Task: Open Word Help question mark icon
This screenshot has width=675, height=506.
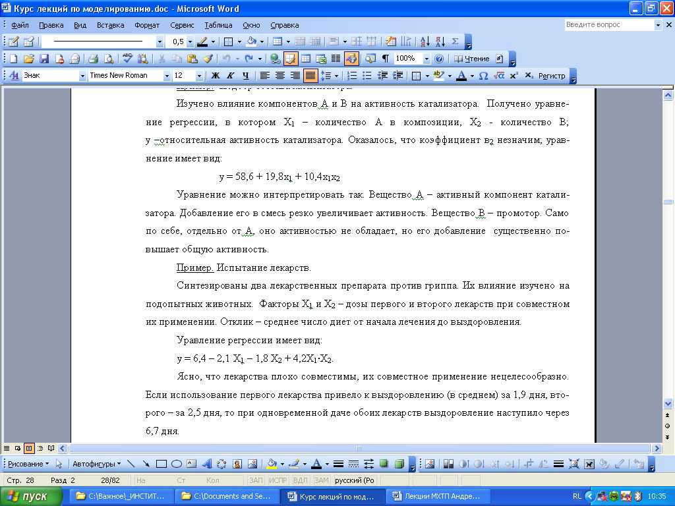Action: pos(438,59)
